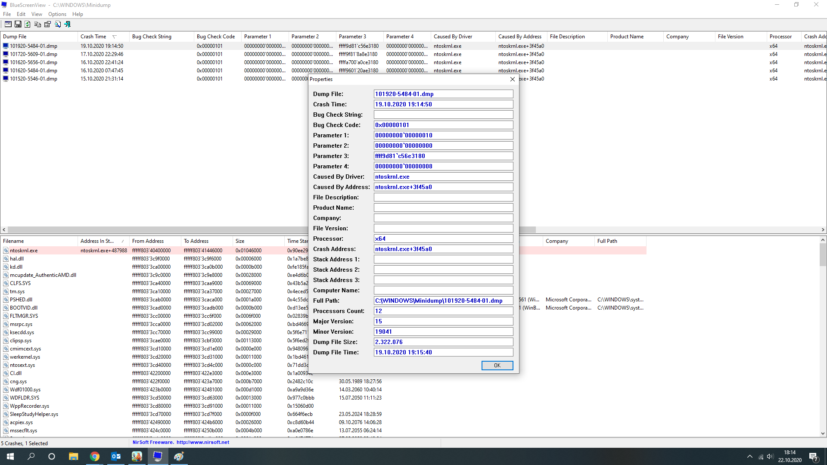Click the Full Path field in Properties
Image resolution: width=827 pixels, height=465 pixels.
pos(443,301)
